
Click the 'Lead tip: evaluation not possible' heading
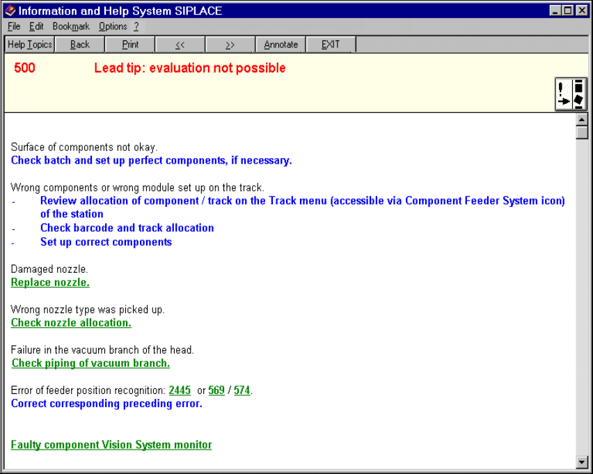tap(190, 68)
